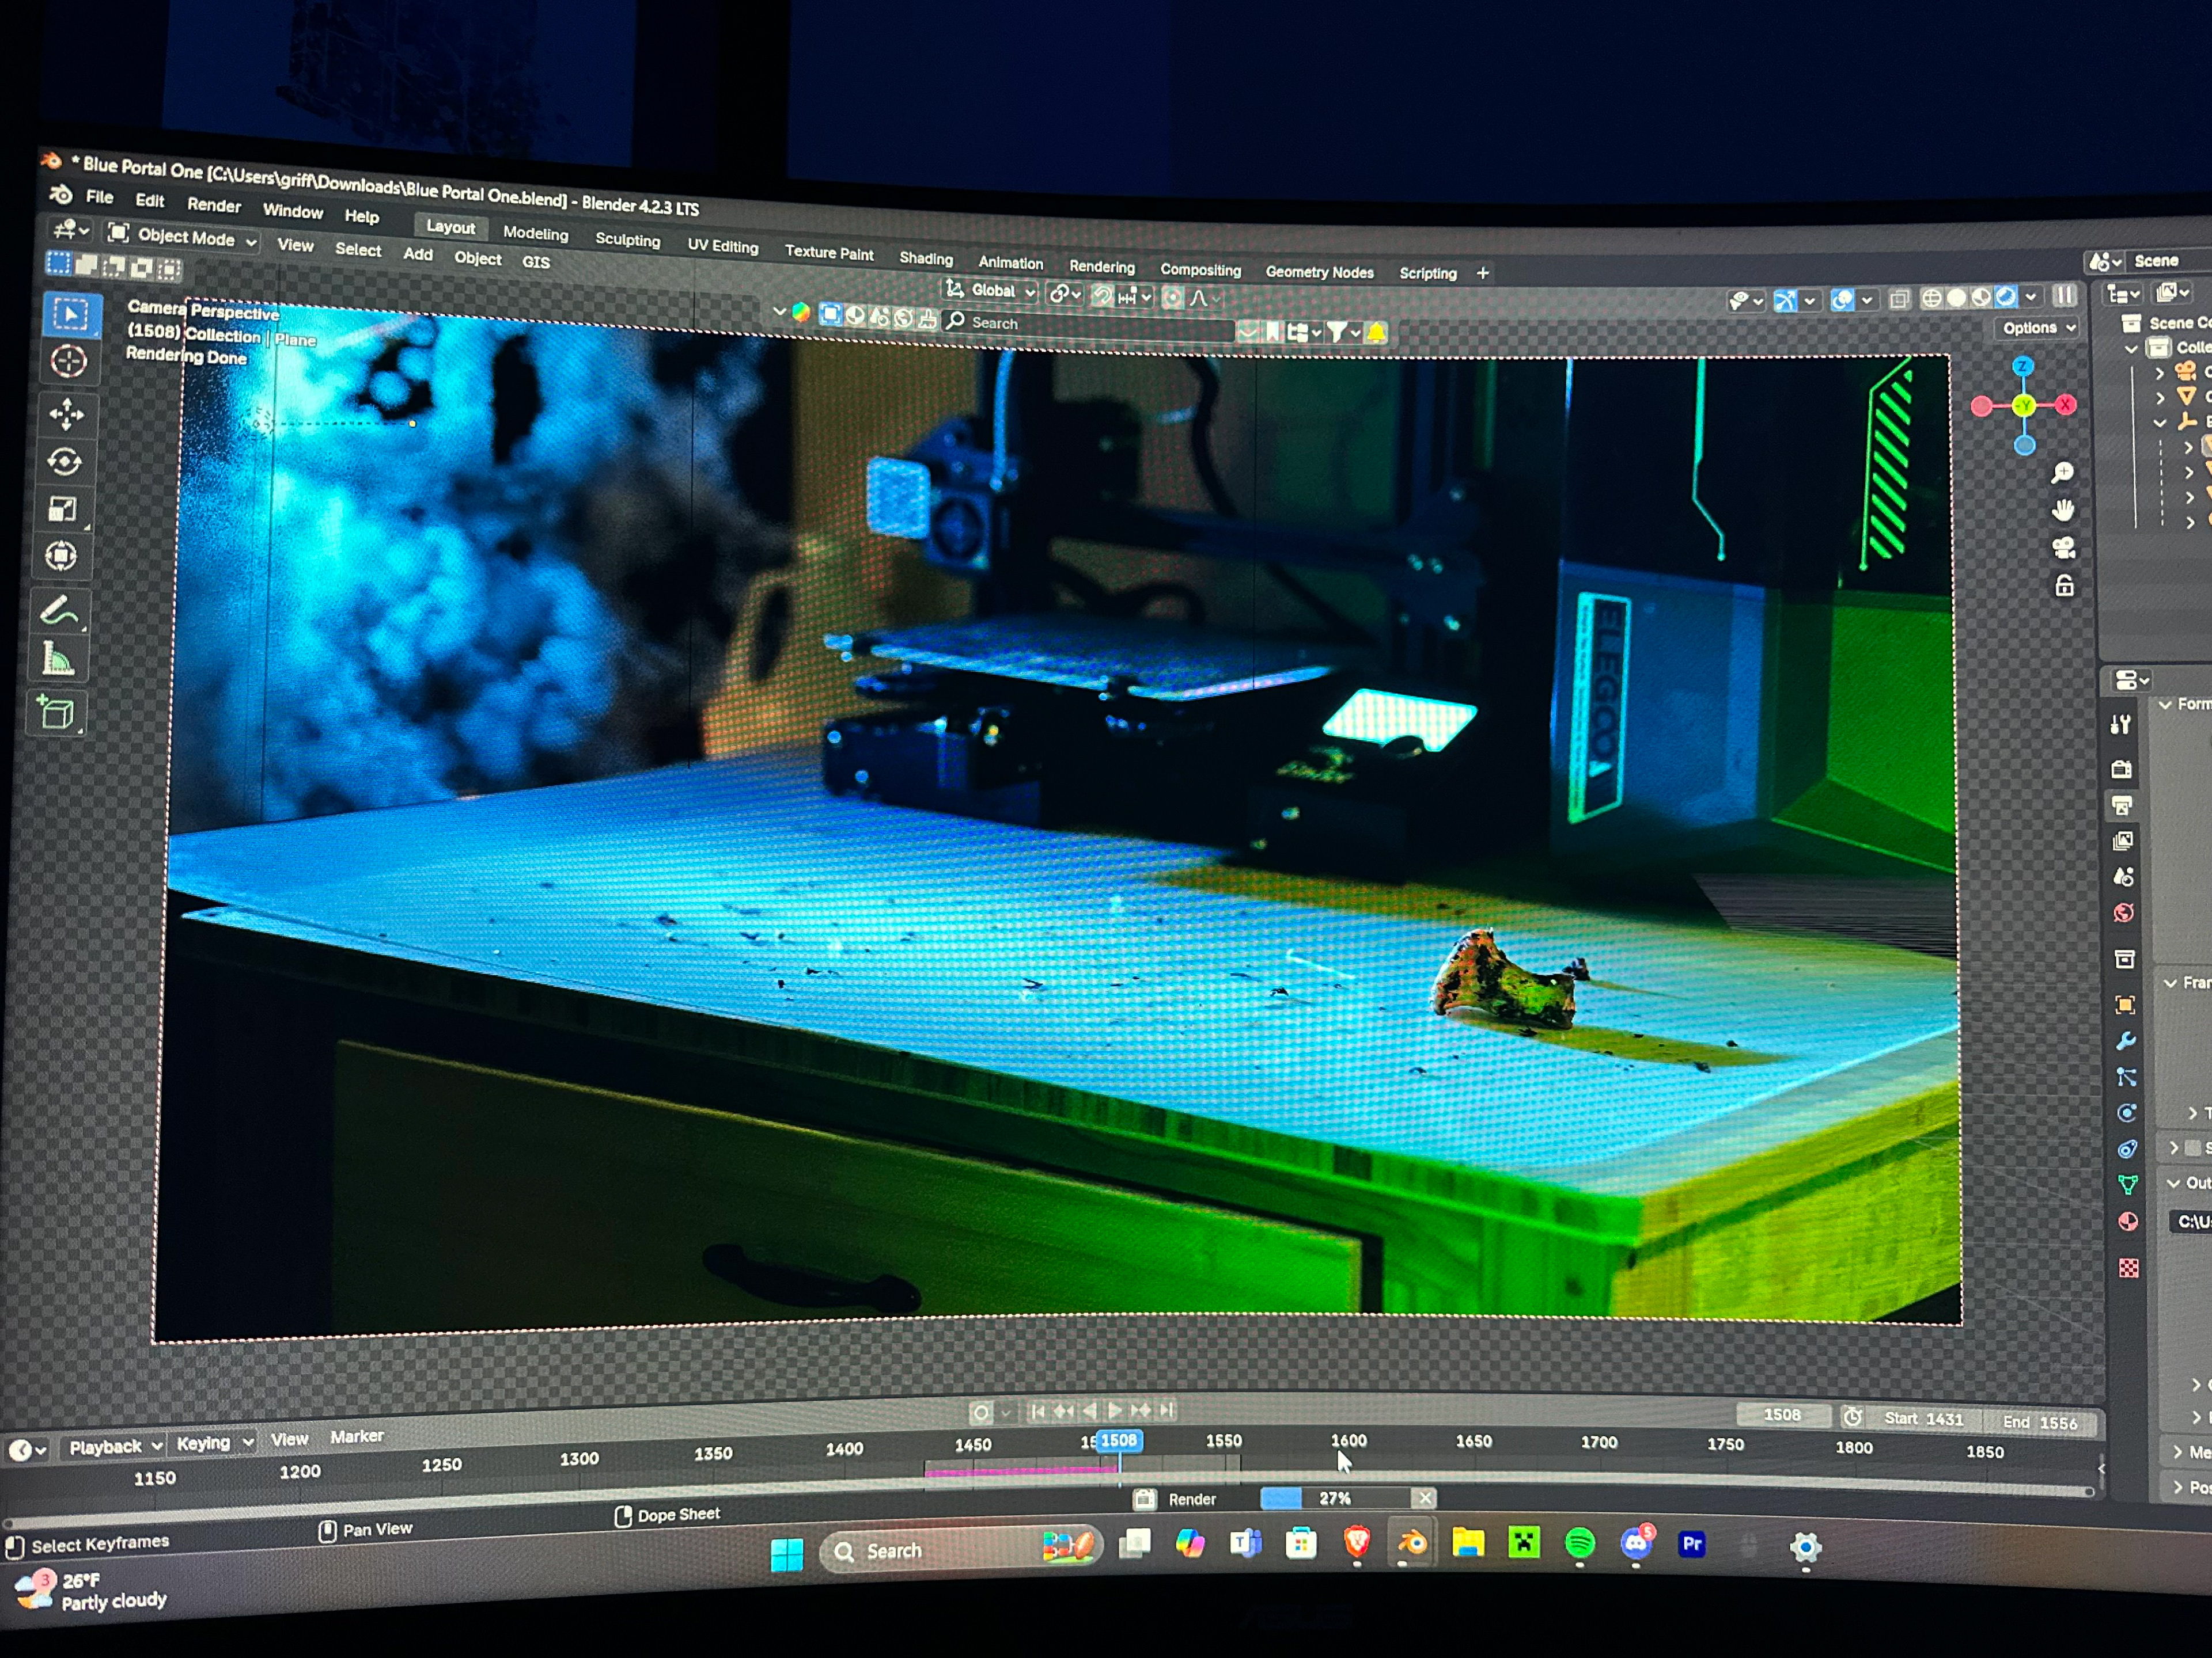
Task: Toggle lock camera to view icon
Action: (2064, 585)
